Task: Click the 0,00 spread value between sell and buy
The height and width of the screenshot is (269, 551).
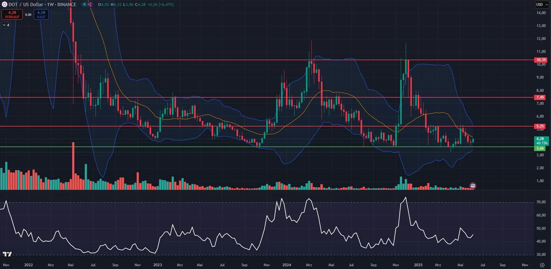Action: point(28,14)
